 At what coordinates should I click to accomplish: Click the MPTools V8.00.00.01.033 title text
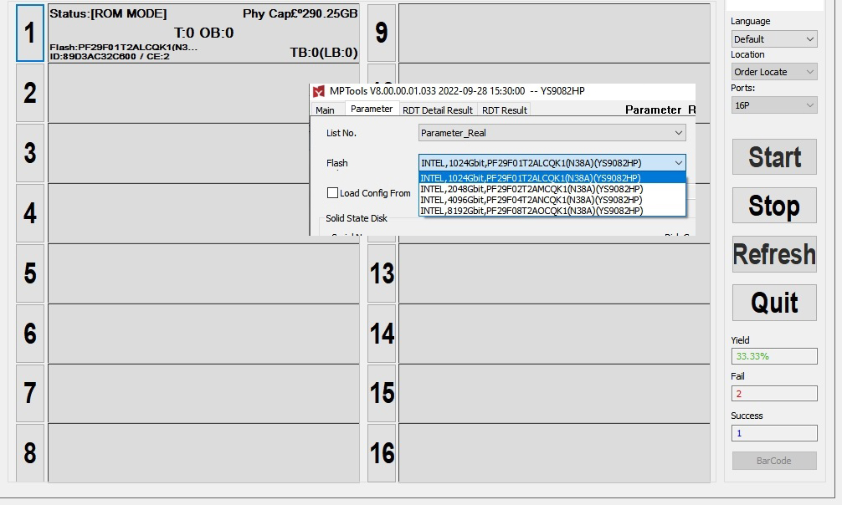click(x=457, y=90)
